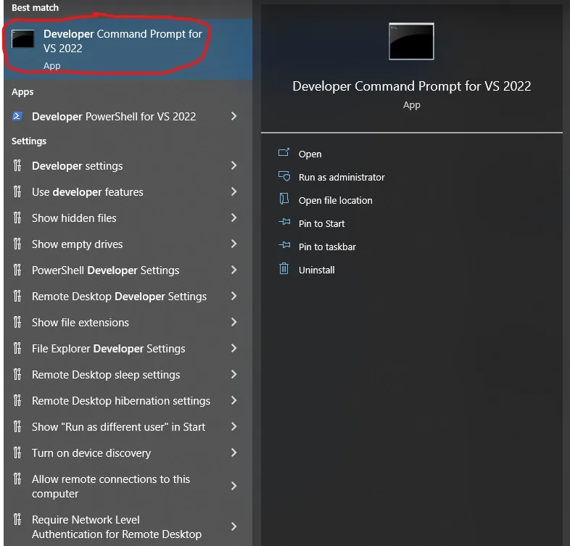The width and height of the screenshot is (570, 546).
Task: Click the Open file location folder icon
Action: click(284, 199)
